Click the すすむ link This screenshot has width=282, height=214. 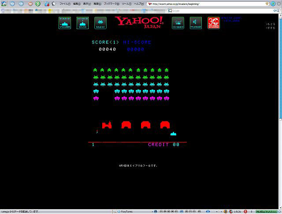[271, 28]
